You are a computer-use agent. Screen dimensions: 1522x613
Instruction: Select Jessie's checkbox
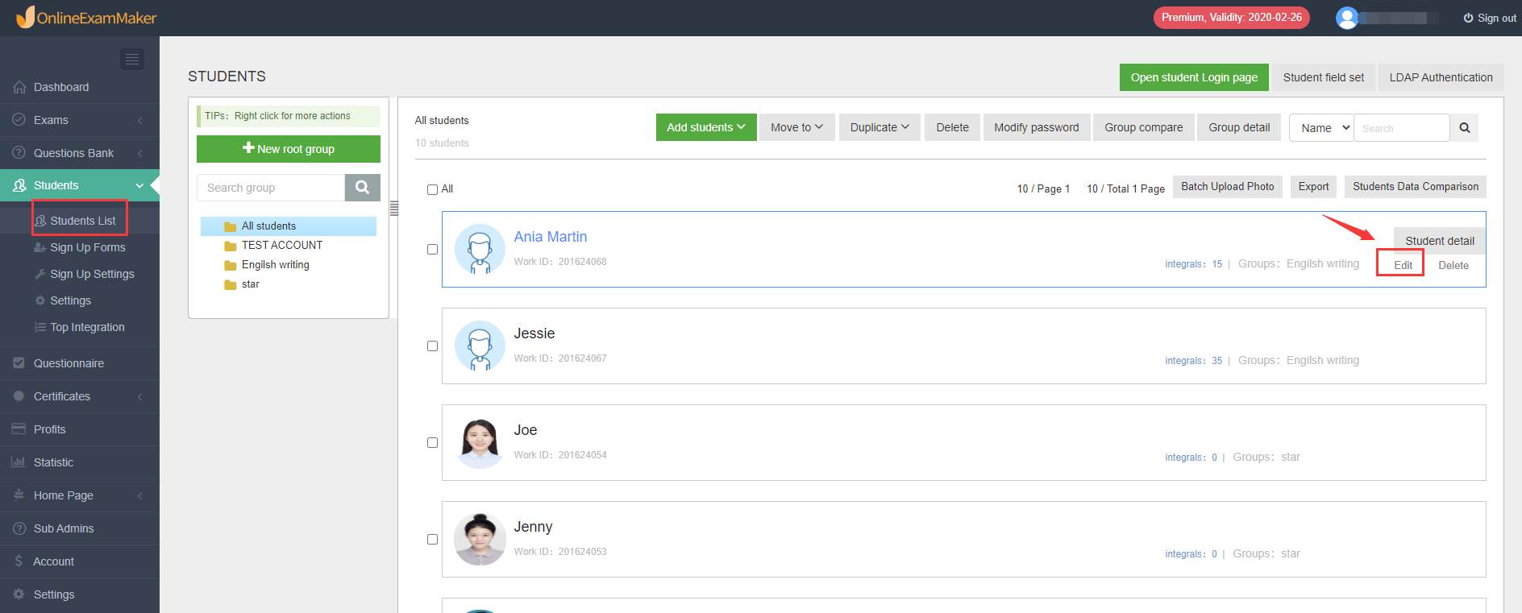click(x=432, y=346)
